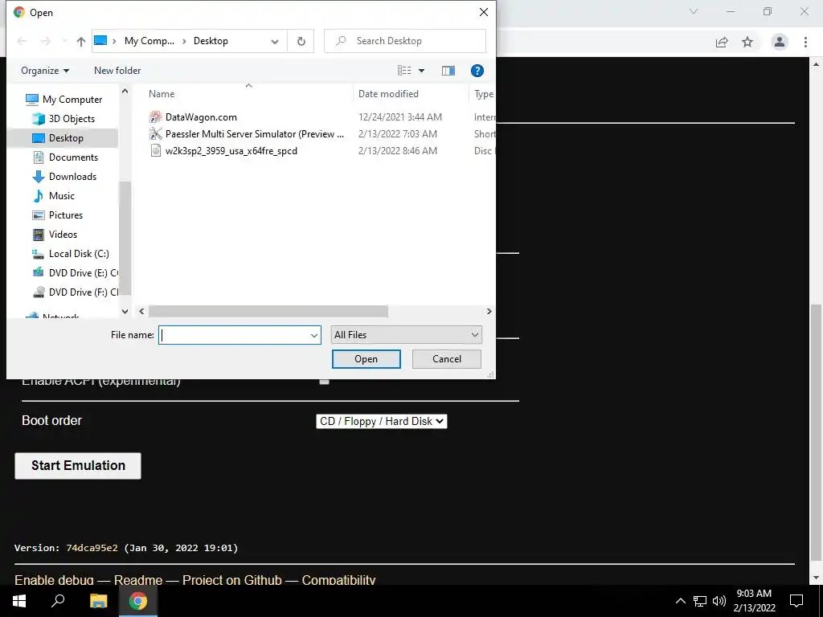Create a New folder
This screenshot has height=617, width=823.
click(x=117, y=71)
